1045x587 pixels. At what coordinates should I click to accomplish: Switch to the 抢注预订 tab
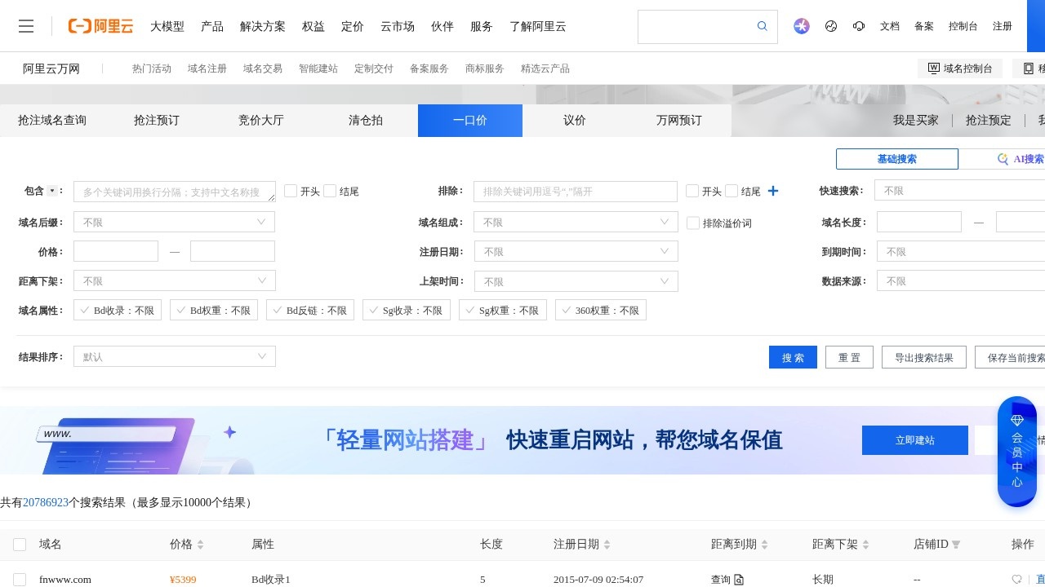click(157, 121)
